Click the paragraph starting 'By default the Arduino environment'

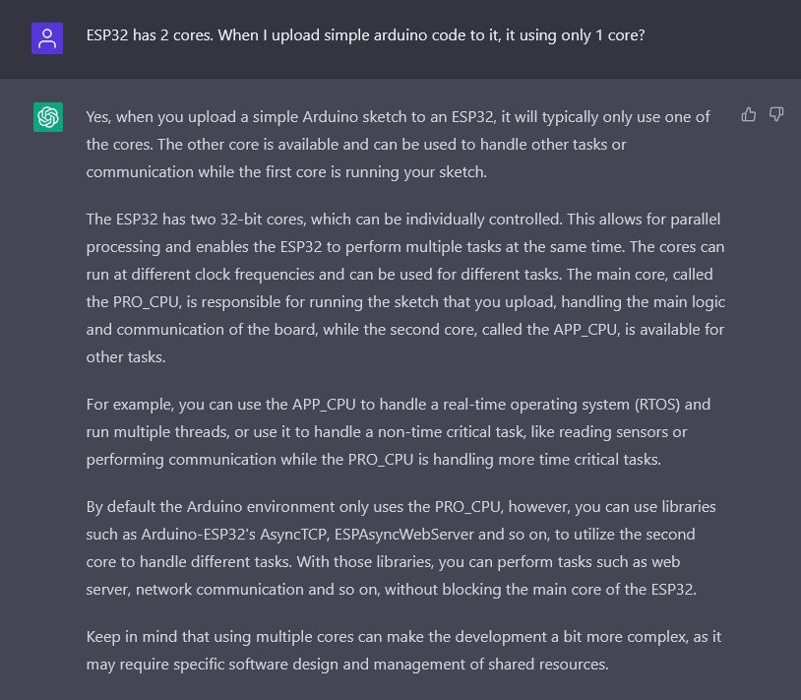point(401,547)
